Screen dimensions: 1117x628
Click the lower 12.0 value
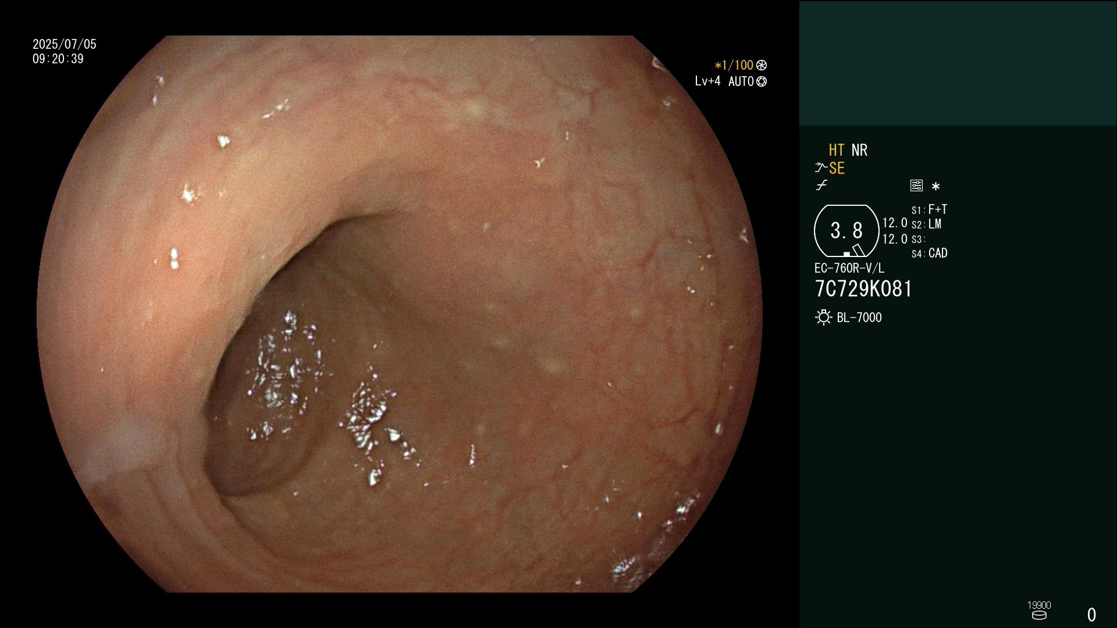tap(895, 239)
